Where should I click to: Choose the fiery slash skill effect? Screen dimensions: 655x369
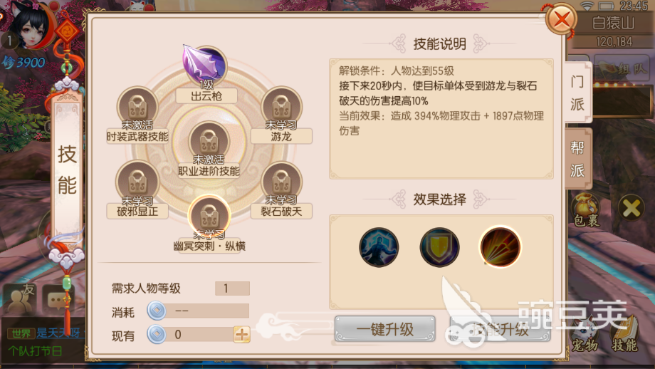point(500,247)
